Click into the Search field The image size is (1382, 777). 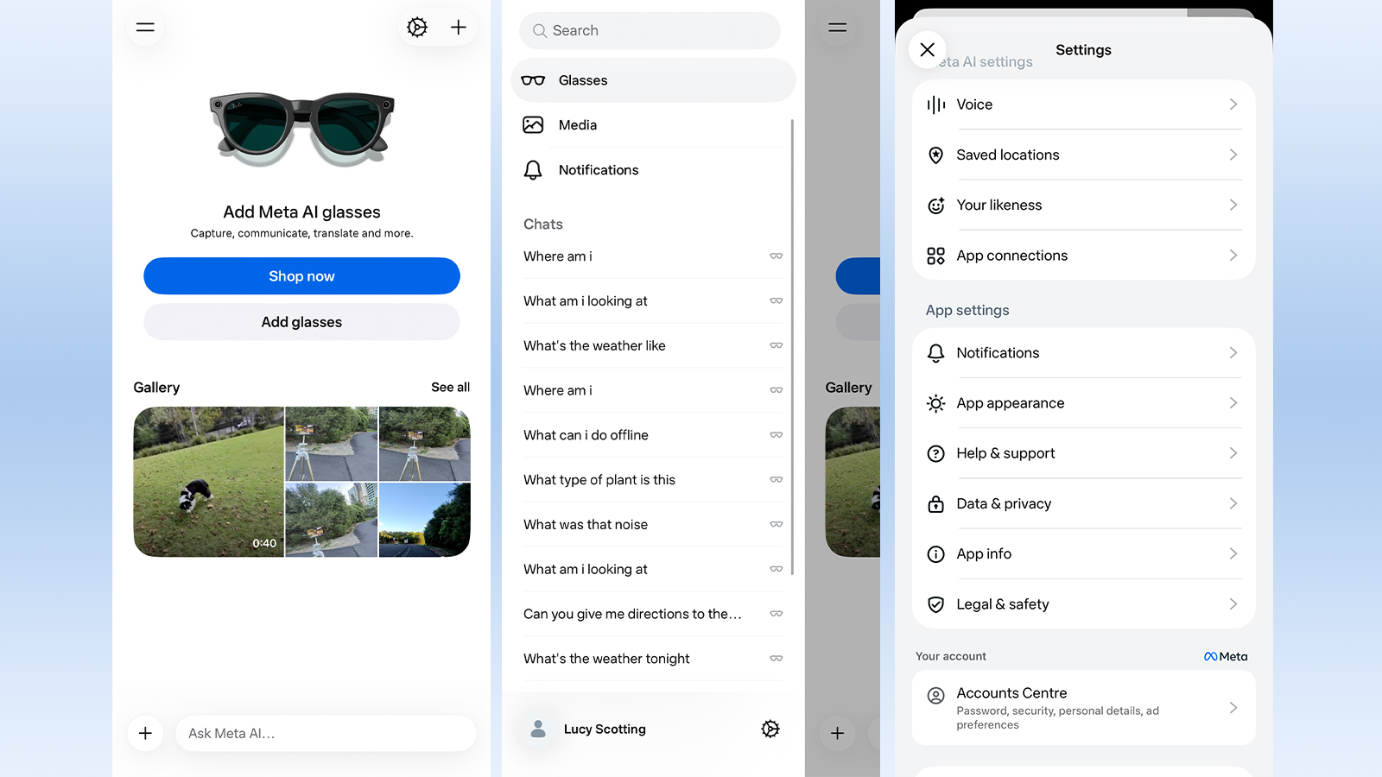coord(650,31)
